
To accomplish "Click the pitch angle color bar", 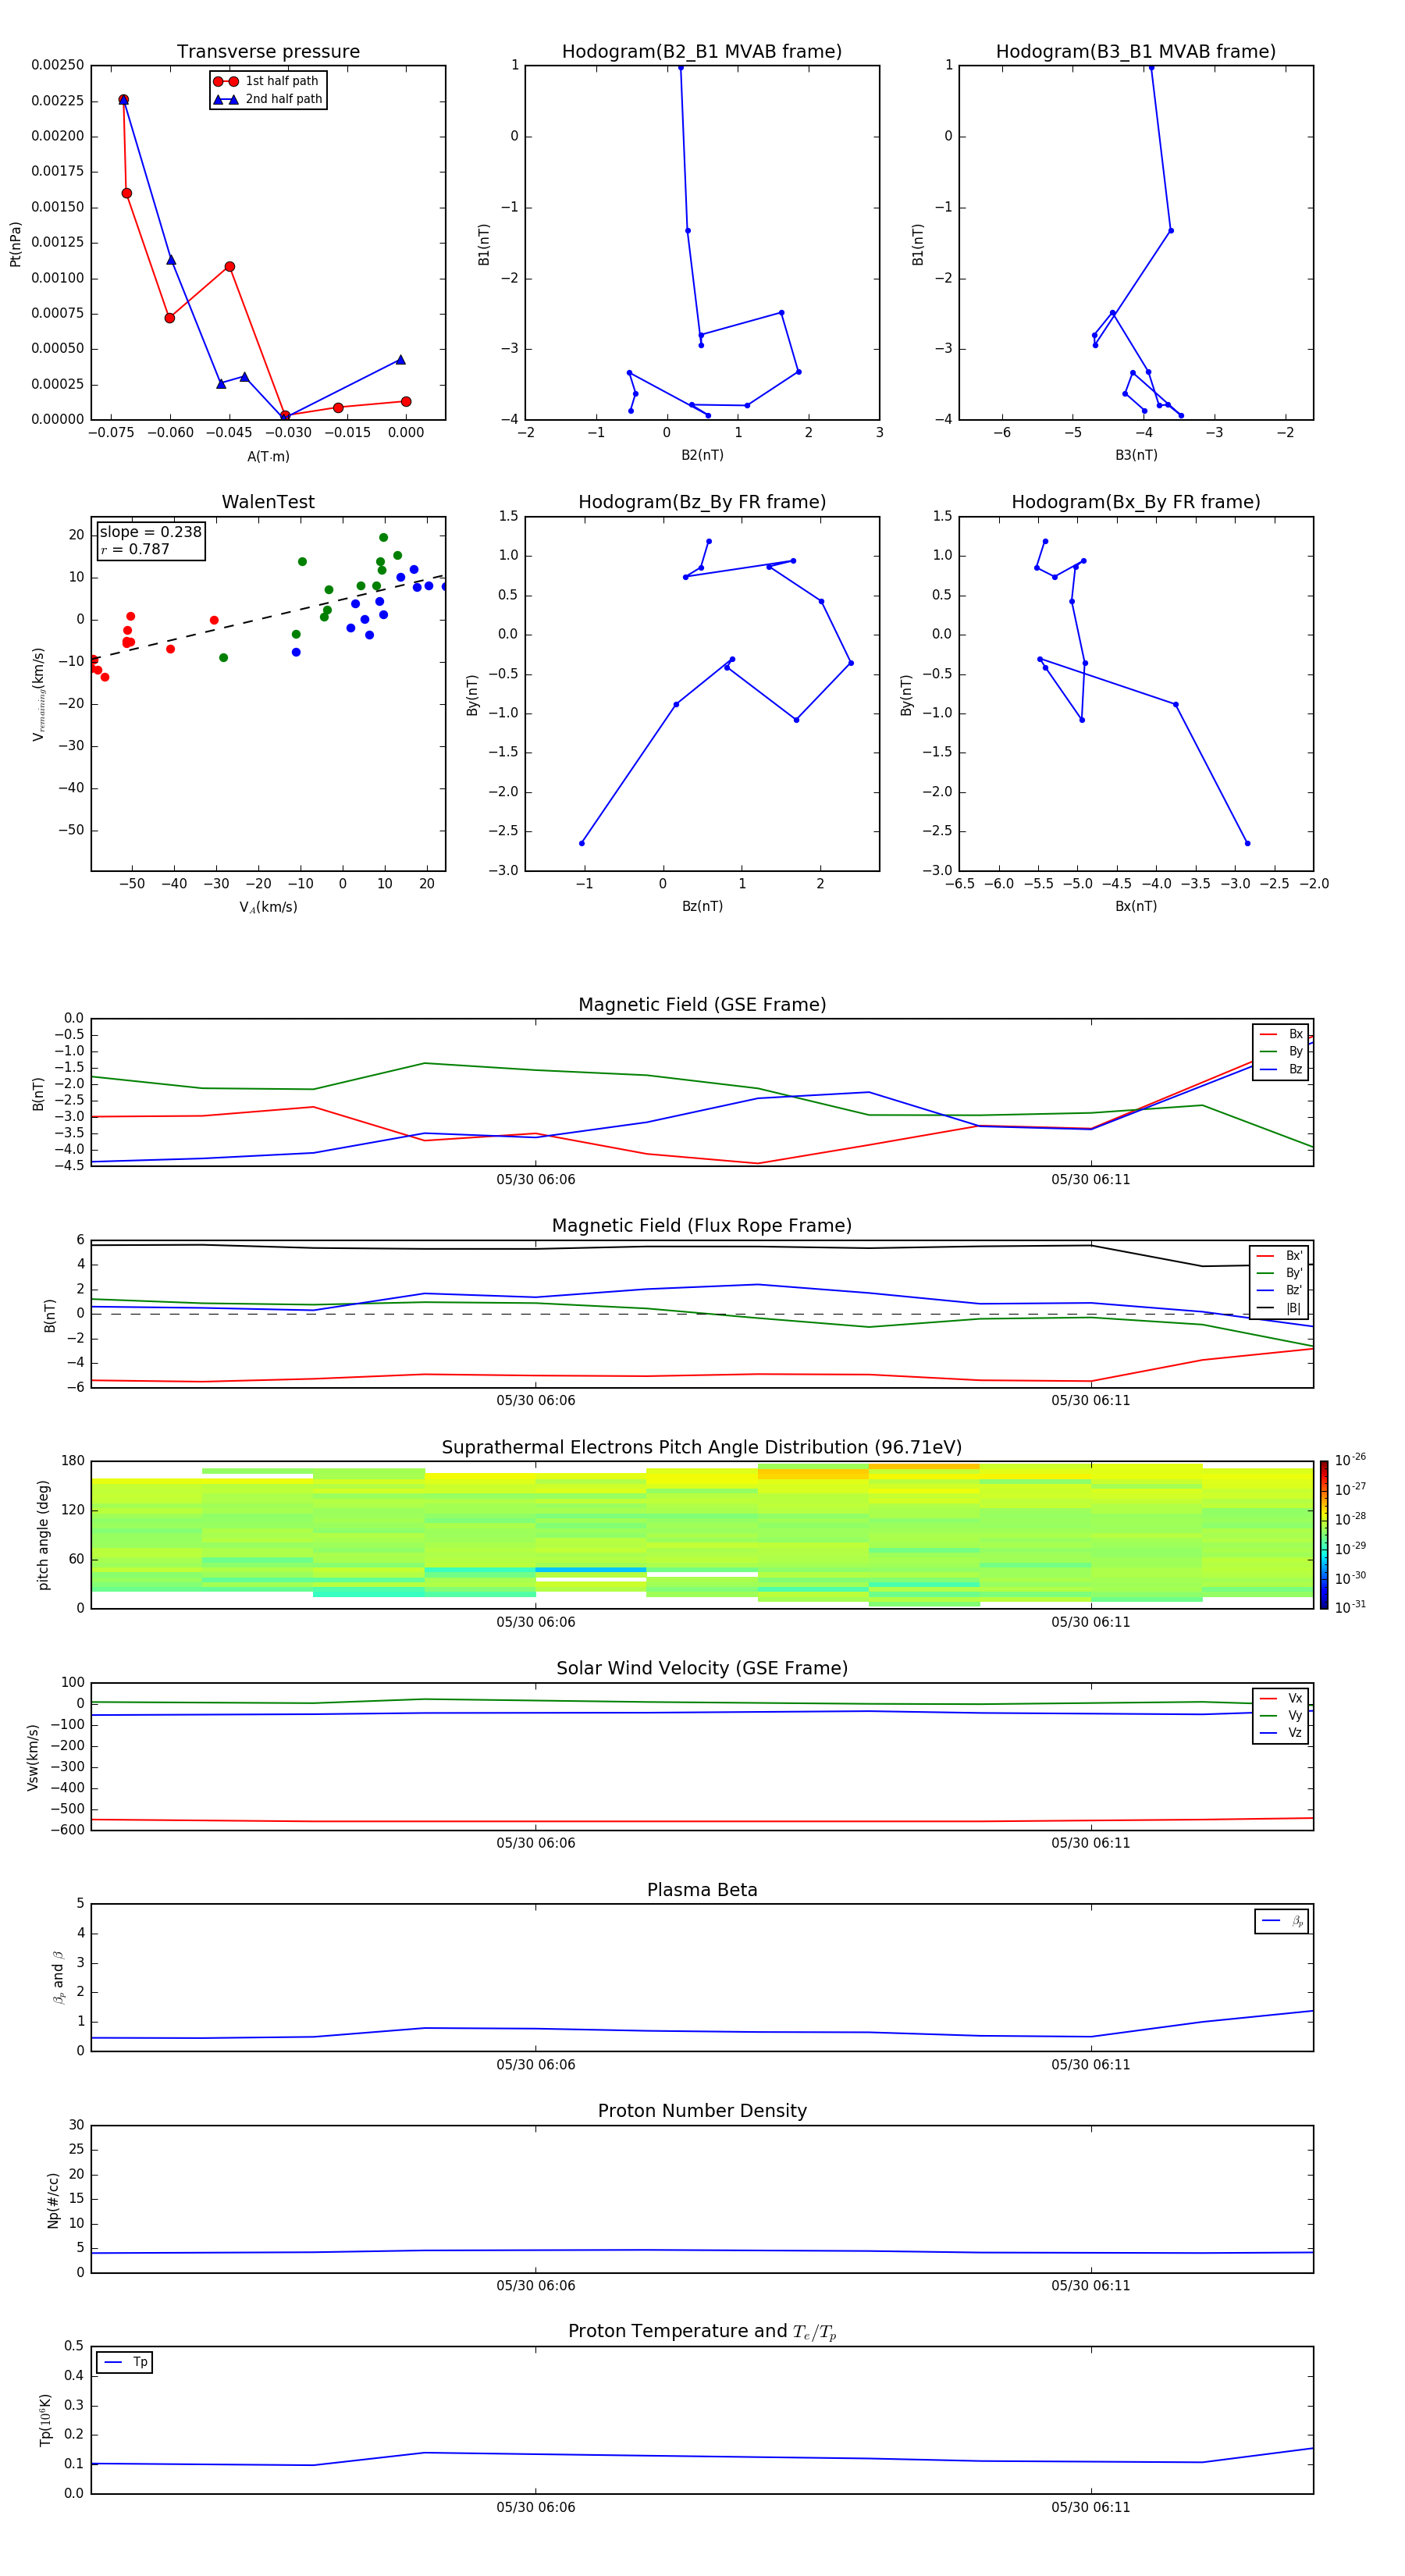I will 1323,1535.
